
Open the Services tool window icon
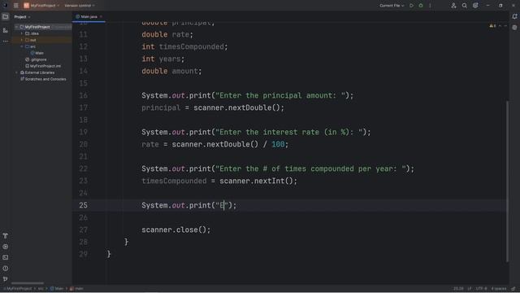point(6,247)
